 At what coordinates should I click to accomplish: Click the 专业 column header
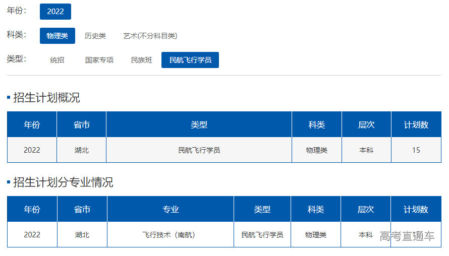(x=171, y=210)
